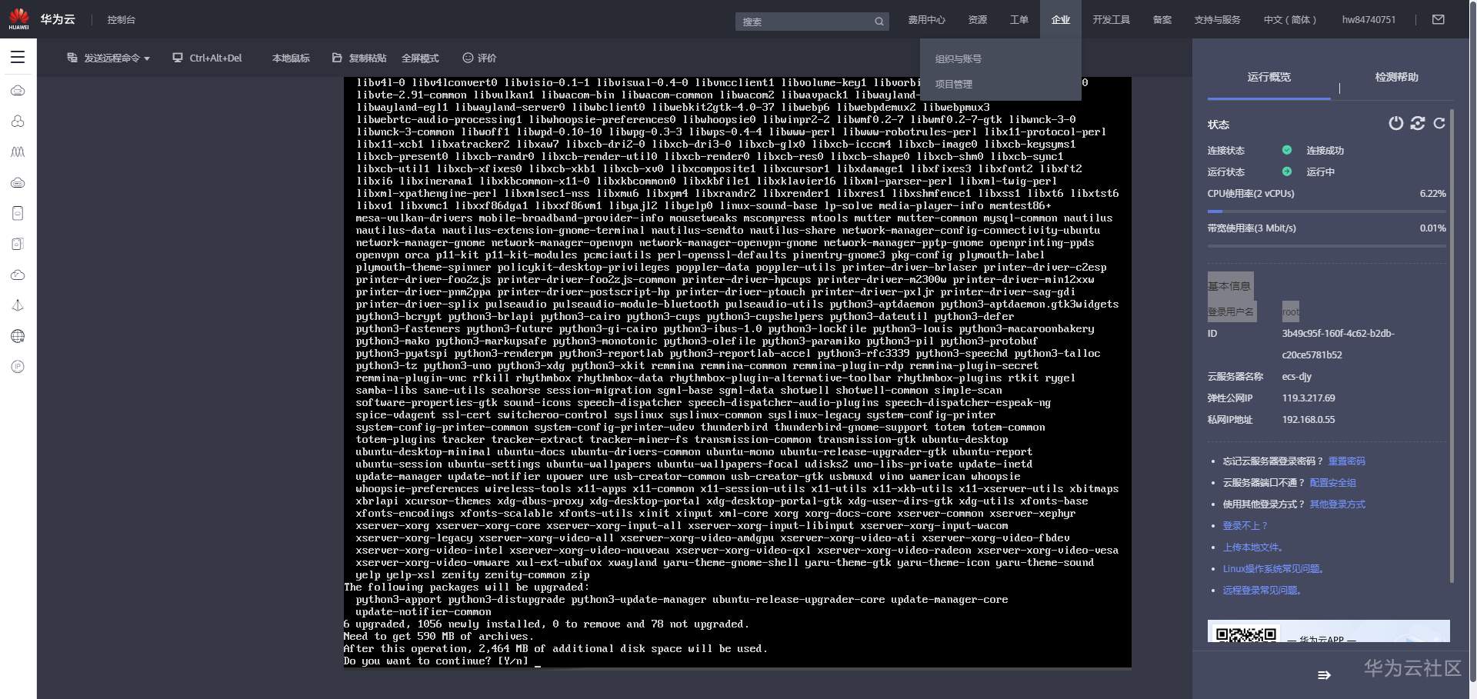The height and width of the screenshot is (699, 1477).
Task: Select 项目管理 from the 企业 dropdown
Action: click(954, 85)
